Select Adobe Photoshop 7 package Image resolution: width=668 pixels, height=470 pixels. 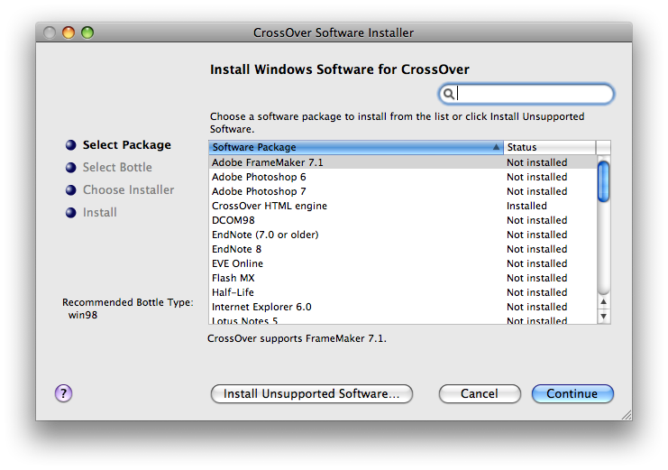click(x=403, y=191)
